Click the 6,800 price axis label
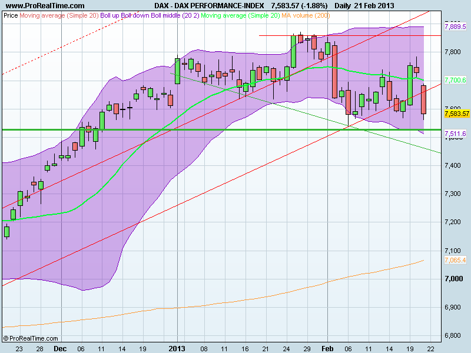Image resolution: width=471 pixels, height=353 pixels. pyautogui.click(x=453, y=335)
